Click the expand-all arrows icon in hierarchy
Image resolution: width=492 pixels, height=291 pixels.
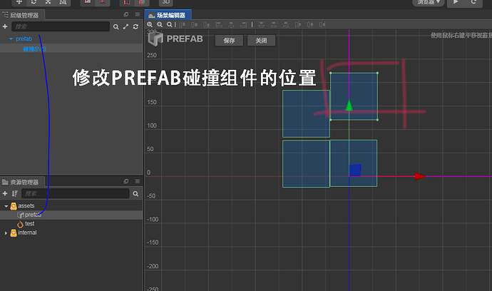tap(125, 26)
